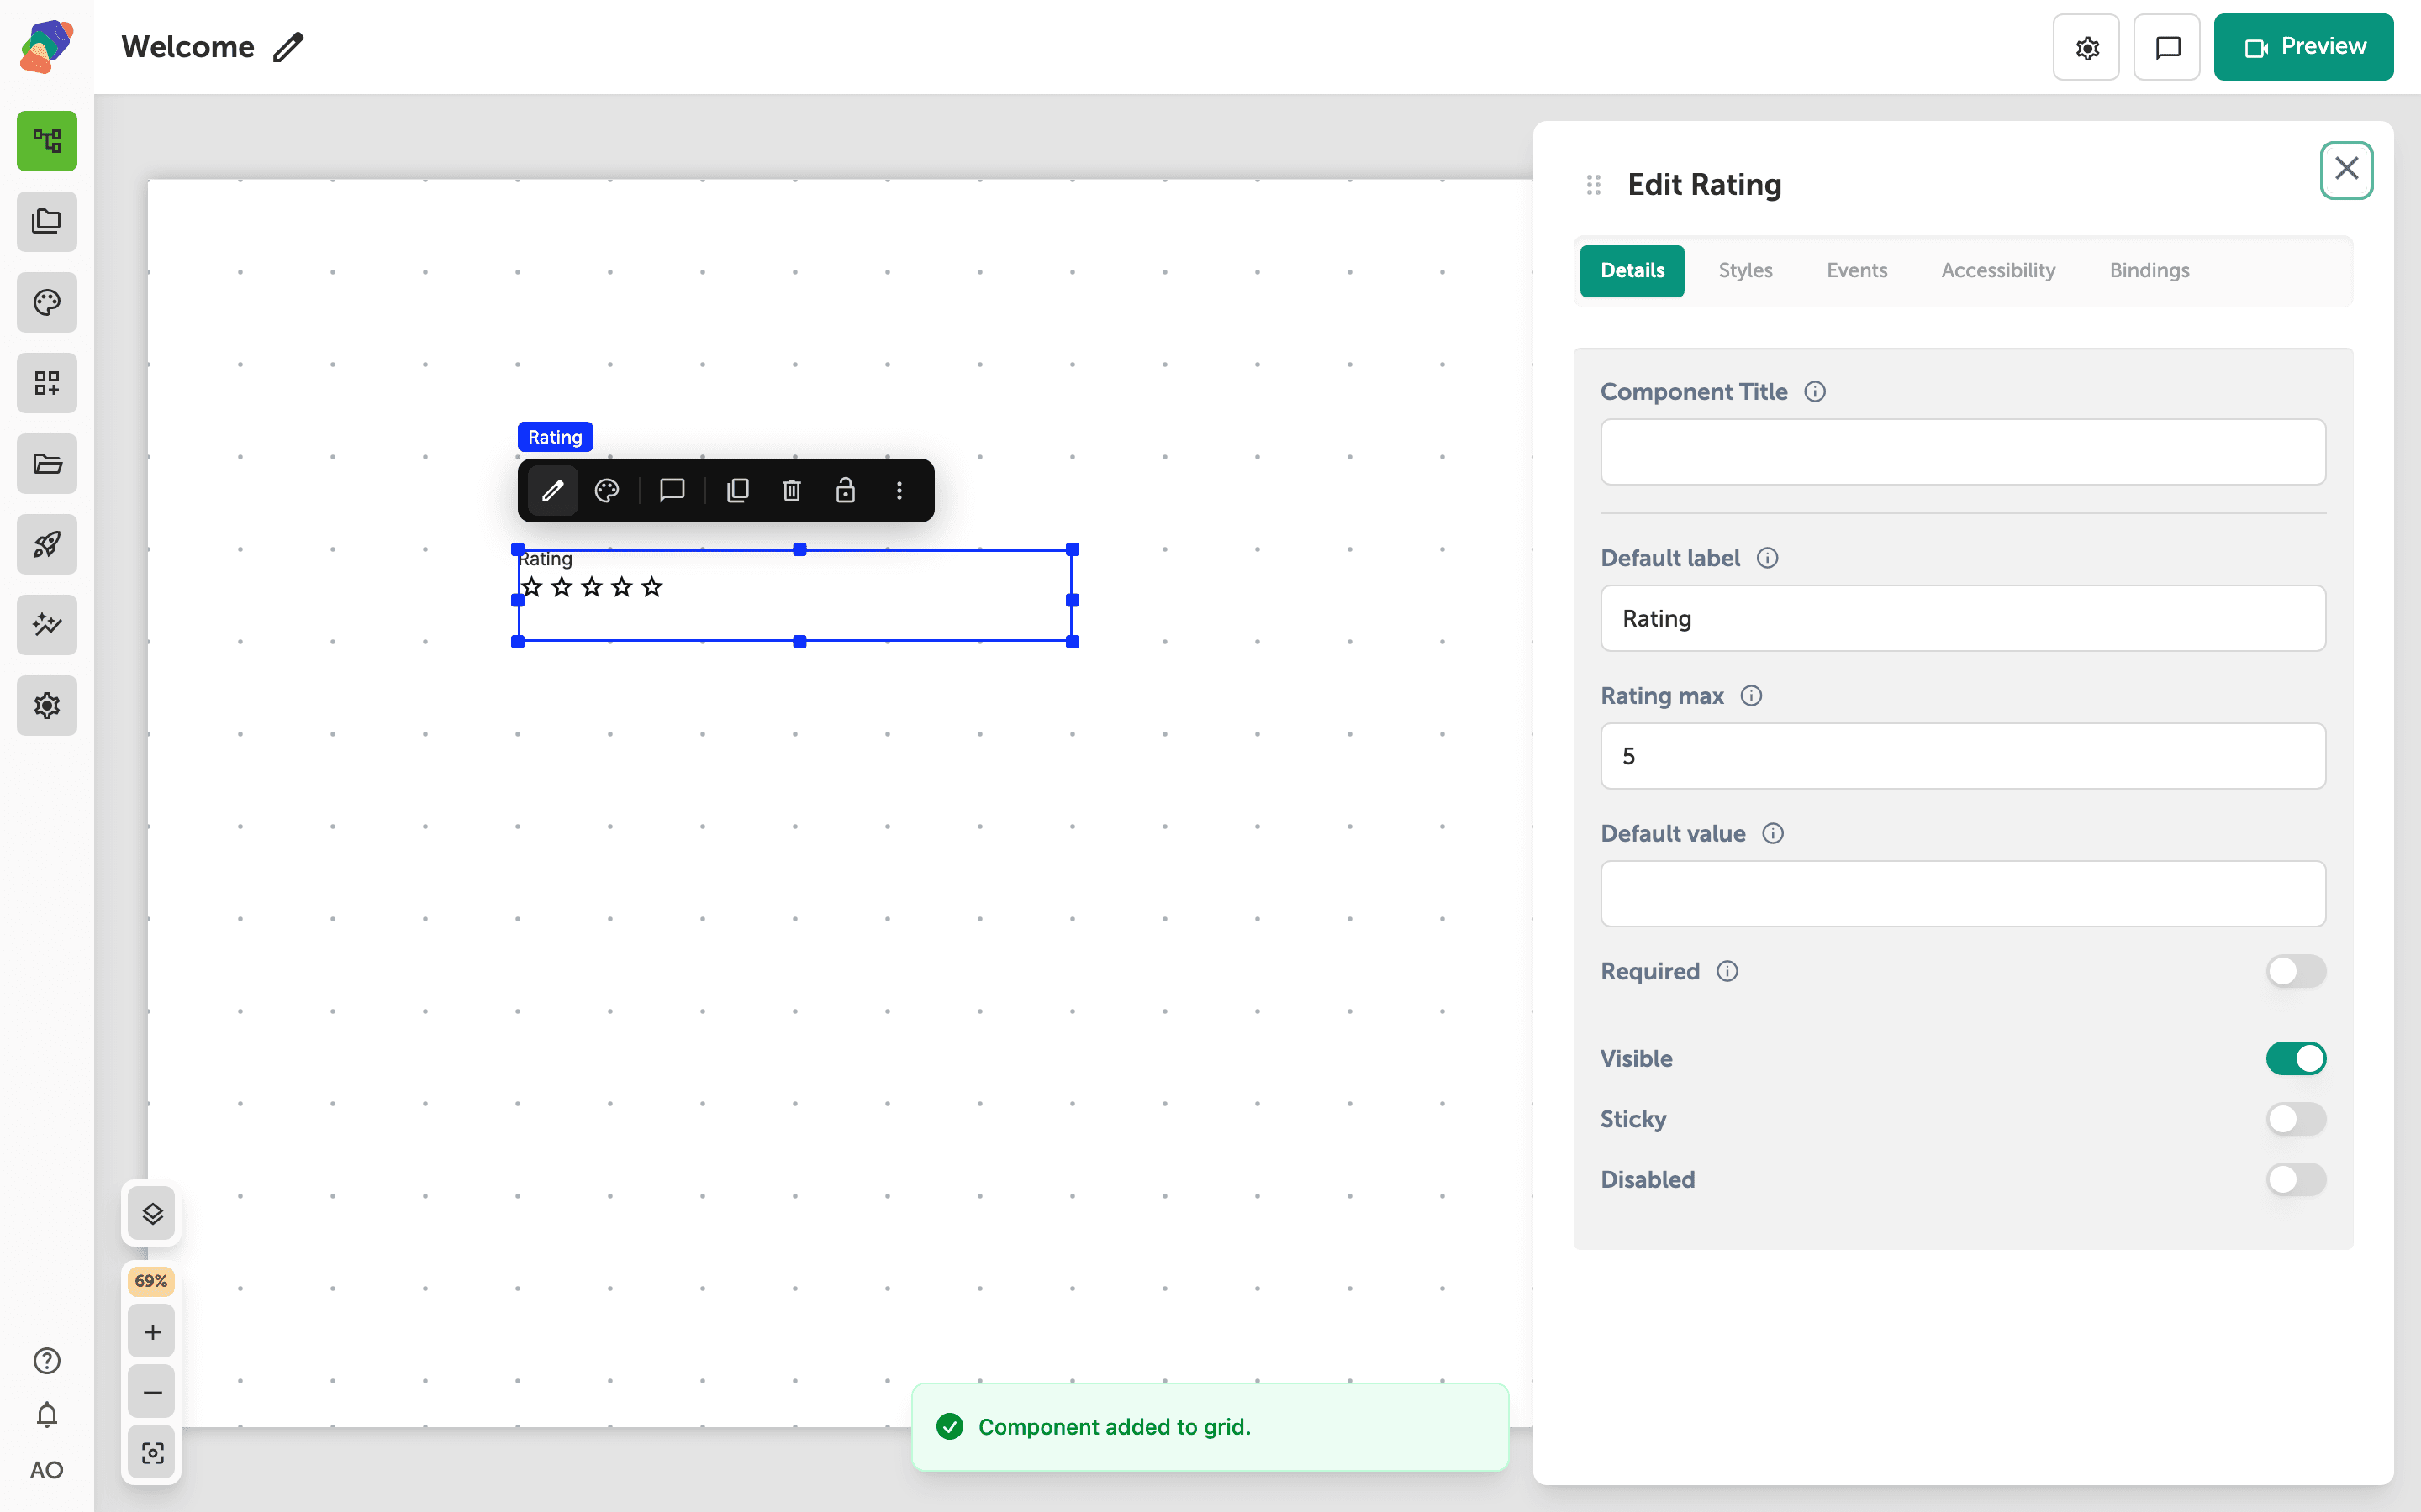Turn off the Visible switch
Viewport: 2421px width, 1512px height.
pos(2296,1058)
